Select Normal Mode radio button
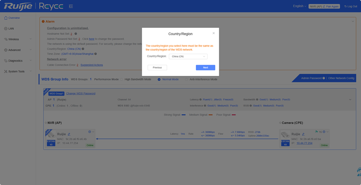 [159, 79]
